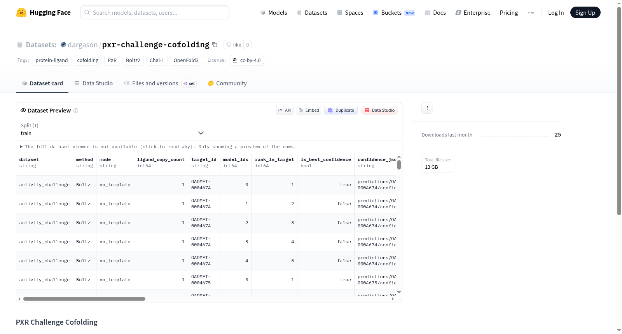
Task: Click the Duplicate button
Action: pyautogui.click(x=341, y=110)
